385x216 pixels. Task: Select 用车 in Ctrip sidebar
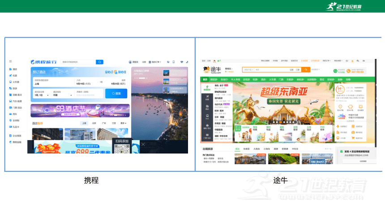pyautogui.click(x=13, y=114)
